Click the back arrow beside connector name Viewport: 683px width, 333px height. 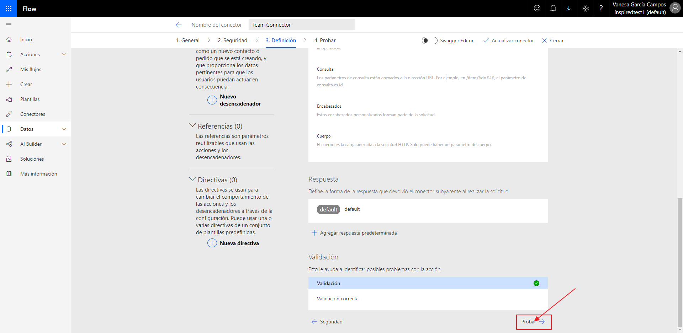(179, 25)
